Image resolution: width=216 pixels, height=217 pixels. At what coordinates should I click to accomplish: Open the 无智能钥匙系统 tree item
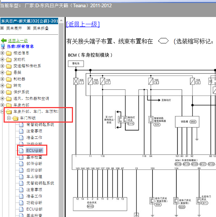click(40, 183)
